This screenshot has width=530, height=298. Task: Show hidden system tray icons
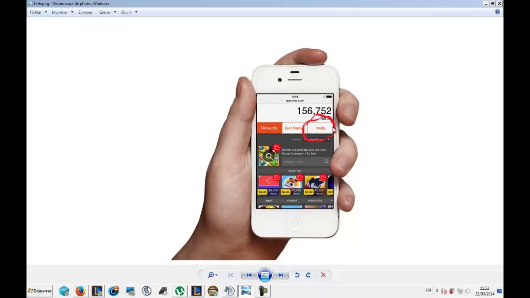(437, 291)
